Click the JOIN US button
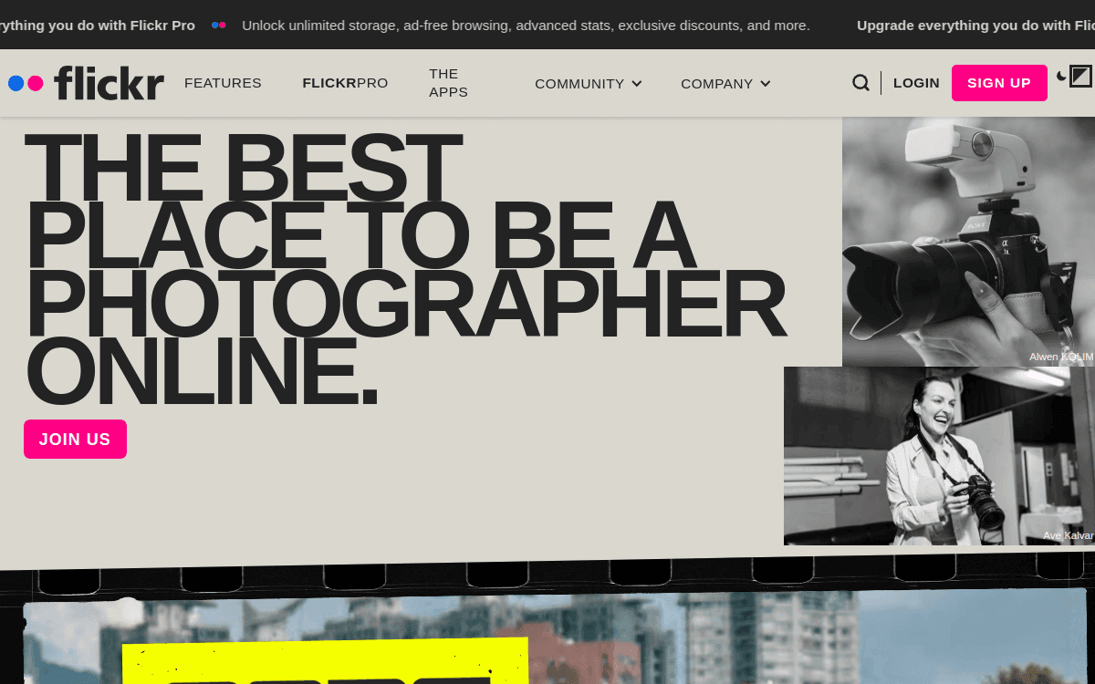 (75, 439)
